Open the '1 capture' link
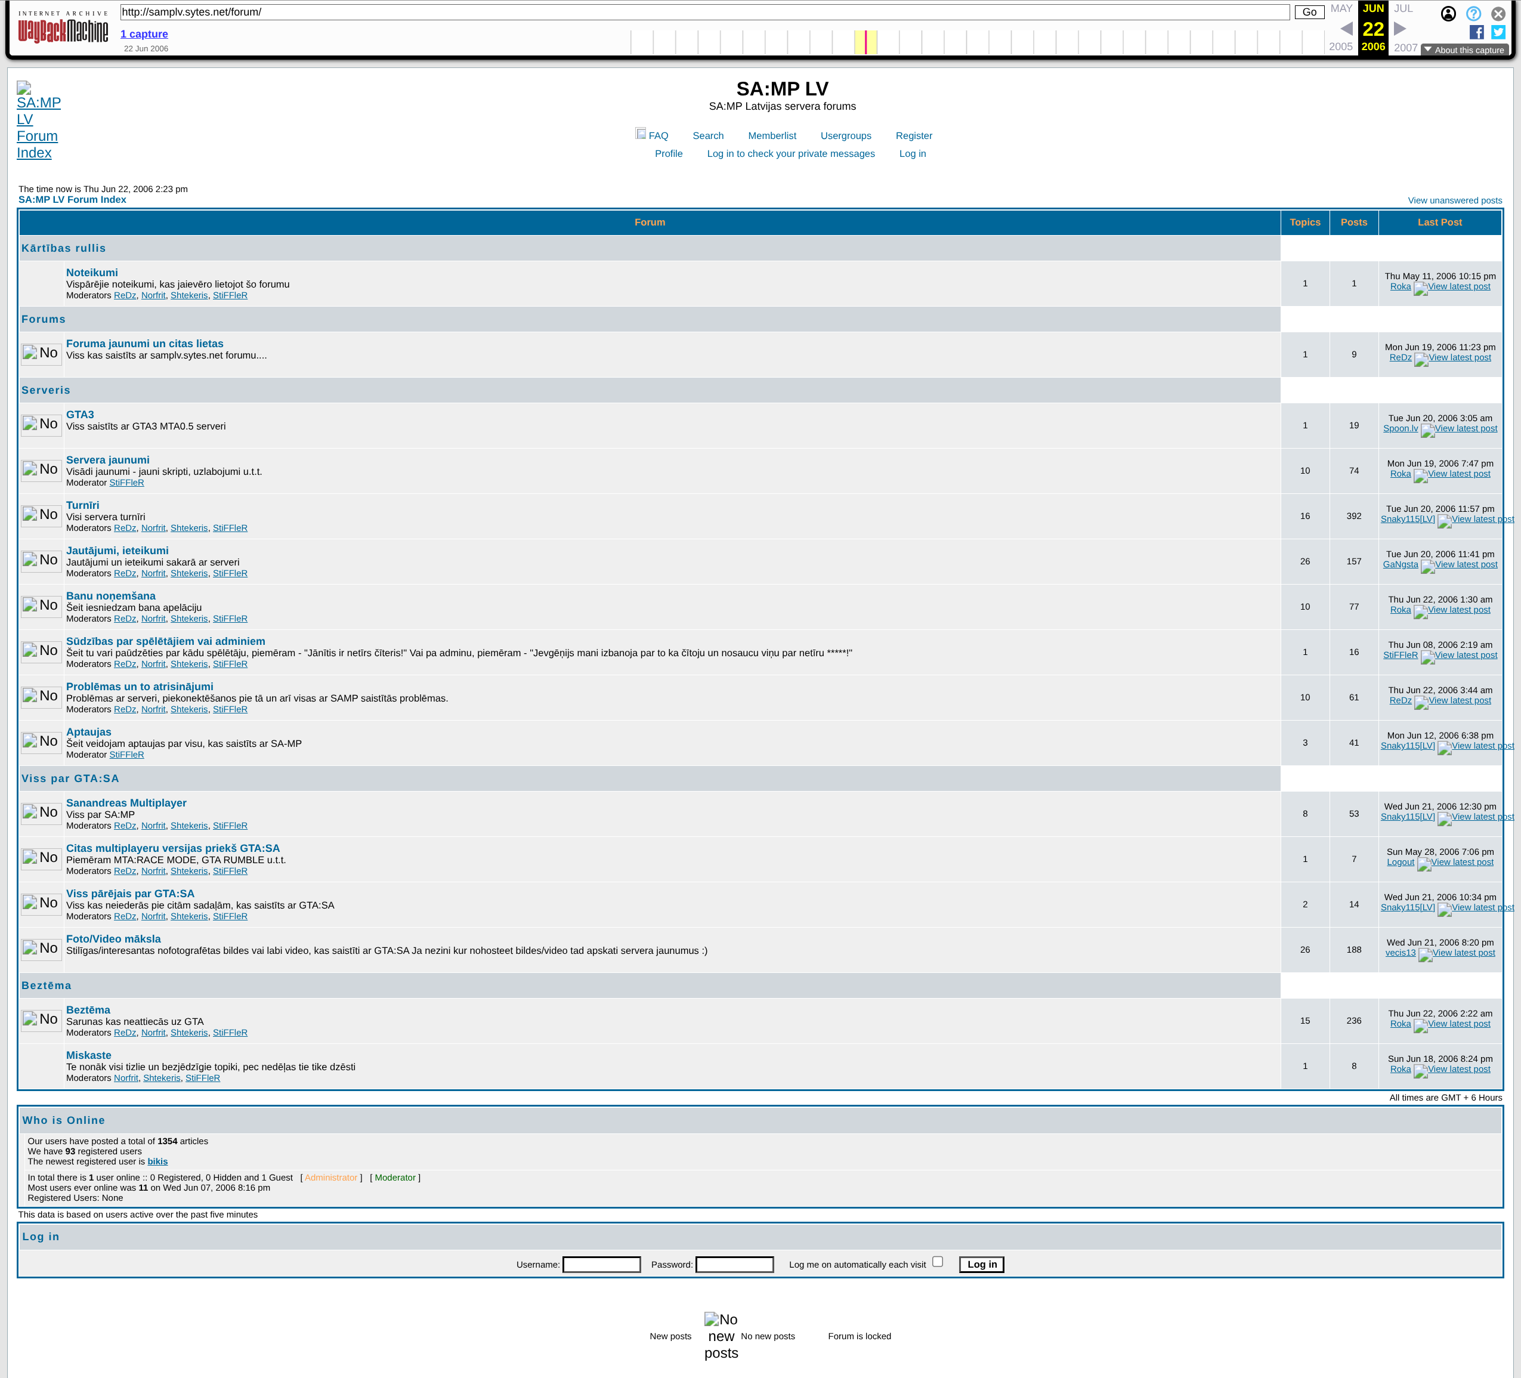This screenshot has height=1378, width=1521. tap(144, 34)
